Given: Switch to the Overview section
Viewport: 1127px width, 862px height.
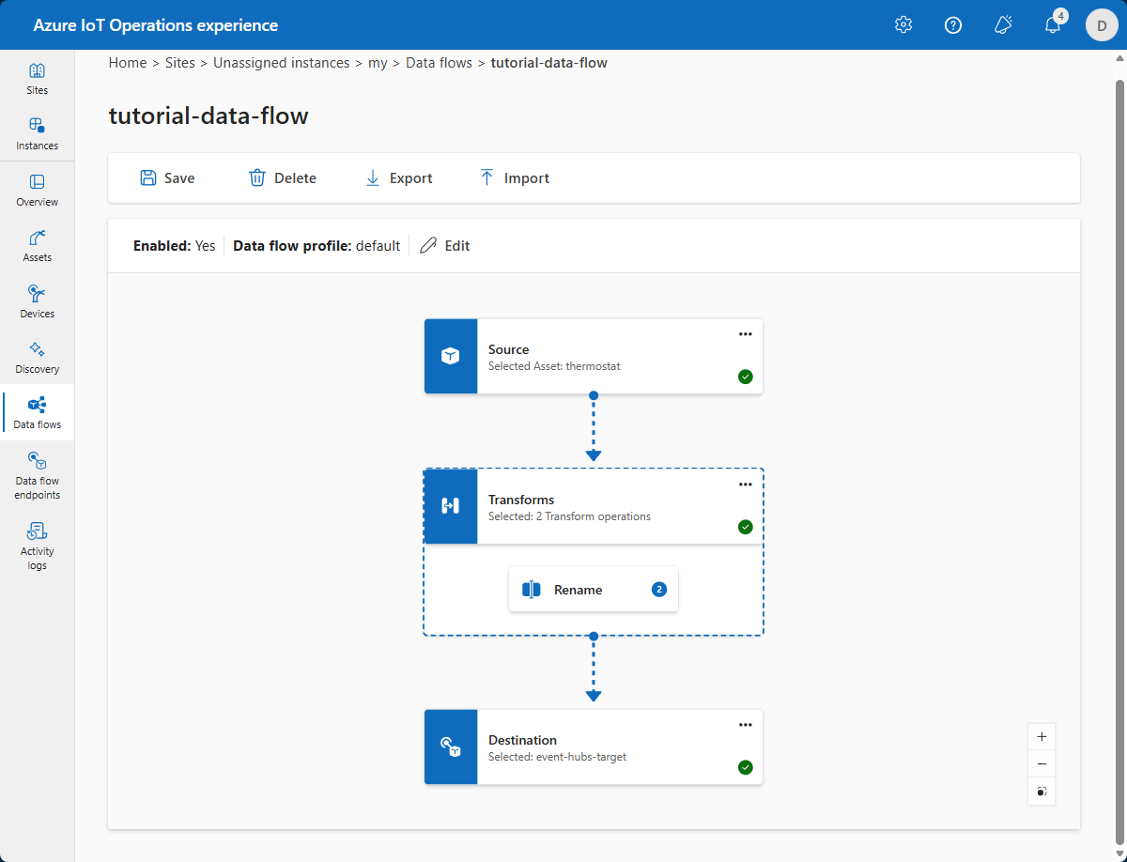Looking at the screenshot, I should (x=37, y=191).
